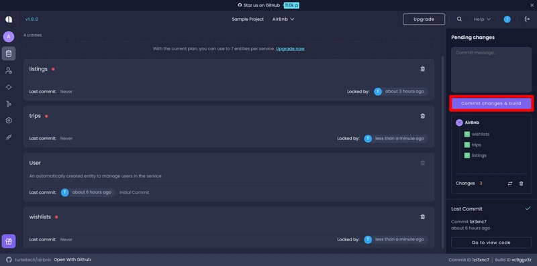
Task: Delete the wishlists entity with trash icon
Action: tap(423, 217)
